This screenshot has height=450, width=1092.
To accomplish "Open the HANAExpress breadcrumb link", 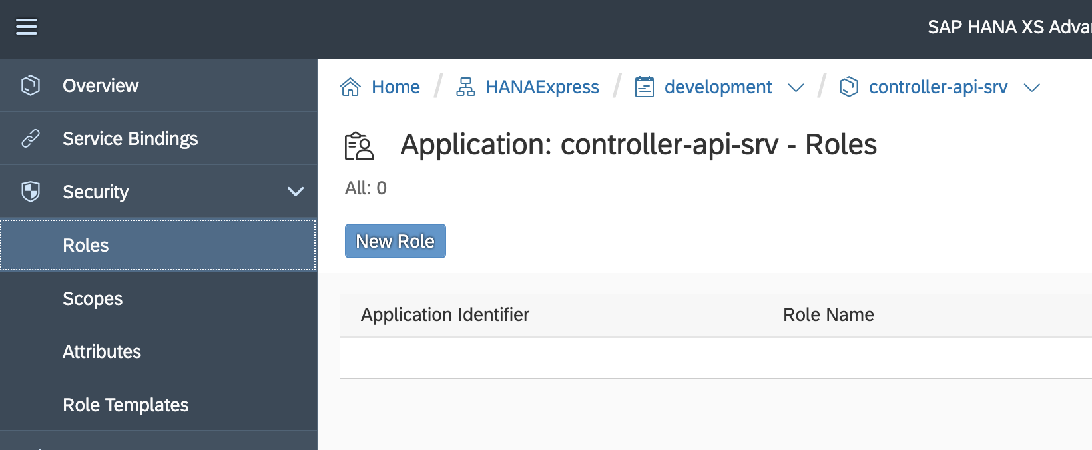I will (x=542, y=87).
